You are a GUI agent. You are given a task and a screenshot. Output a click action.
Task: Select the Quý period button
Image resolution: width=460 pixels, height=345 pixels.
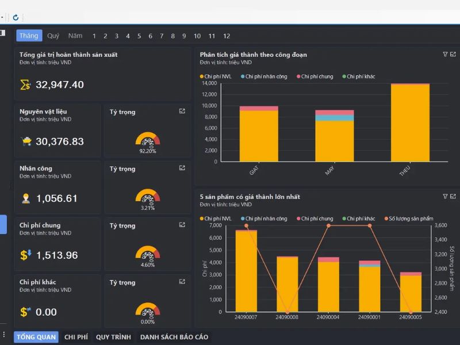[x=53, y=36]
